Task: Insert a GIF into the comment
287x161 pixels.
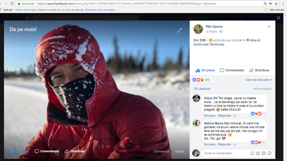Action: click(x=264, y=153)
